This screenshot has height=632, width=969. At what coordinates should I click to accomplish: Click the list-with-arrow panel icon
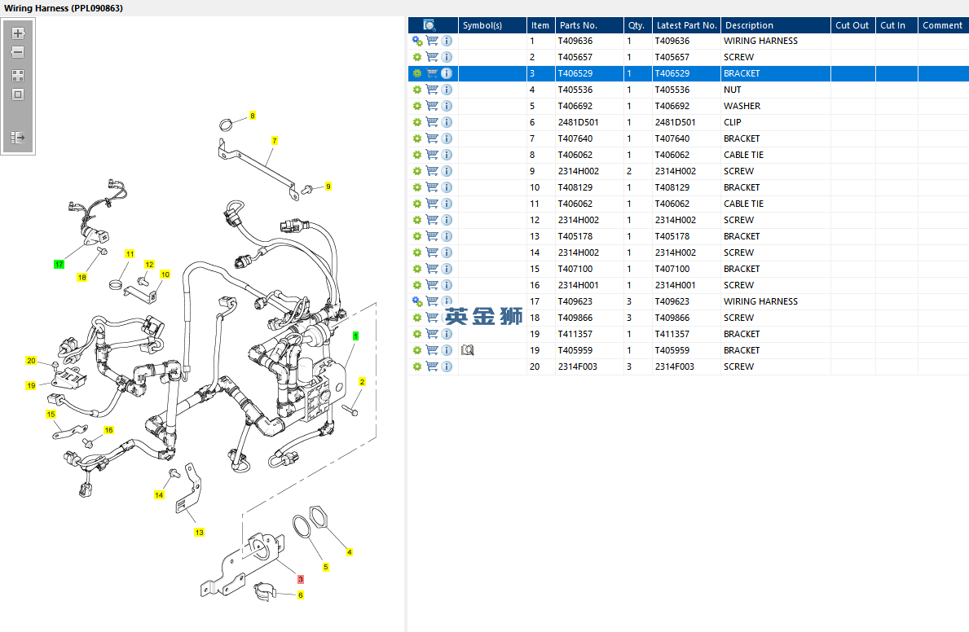point(18,137)
